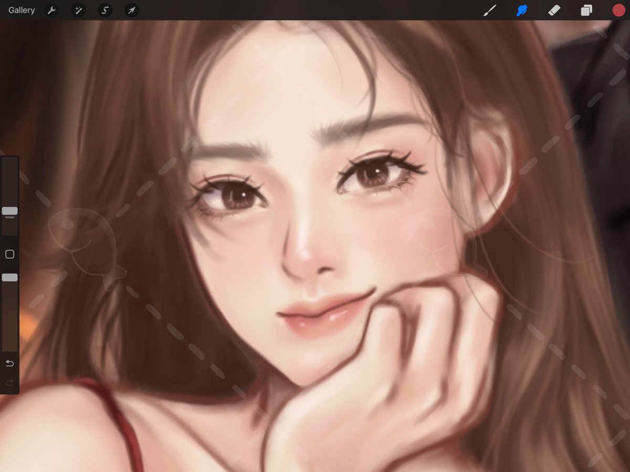Screen dimensions: 630x472
Task: Open the Layers panel
Action: [x=586, y=10]
